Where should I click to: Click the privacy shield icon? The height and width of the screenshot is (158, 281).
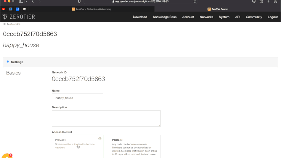point(79,1)
